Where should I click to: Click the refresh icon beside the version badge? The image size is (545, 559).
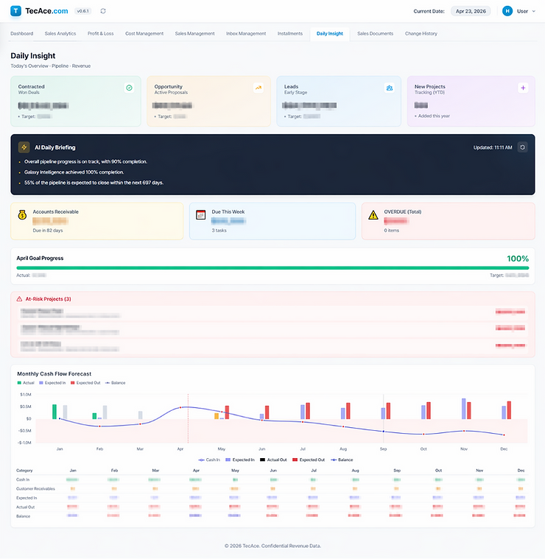(x=103, y=11)
